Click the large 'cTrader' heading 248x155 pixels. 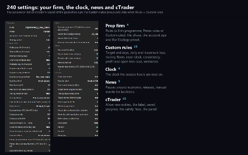[x=113, y=100]
